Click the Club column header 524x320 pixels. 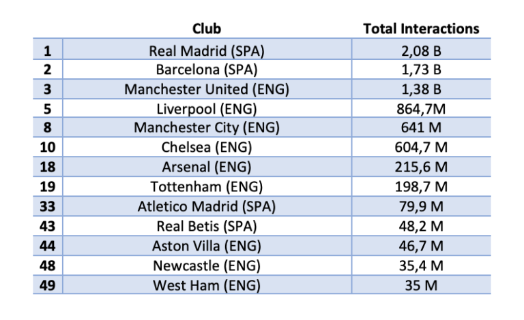click(207, 29)
